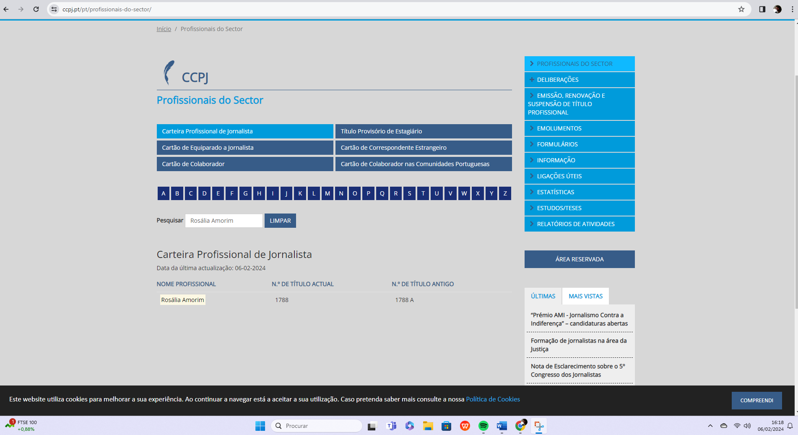Switch to the Últimas tab

pyautogui.click(x=543, y=296)
